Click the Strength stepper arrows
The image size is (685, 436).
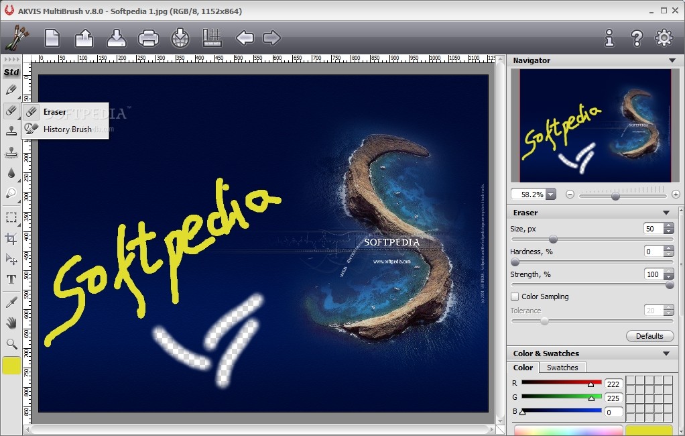[668, 274]
